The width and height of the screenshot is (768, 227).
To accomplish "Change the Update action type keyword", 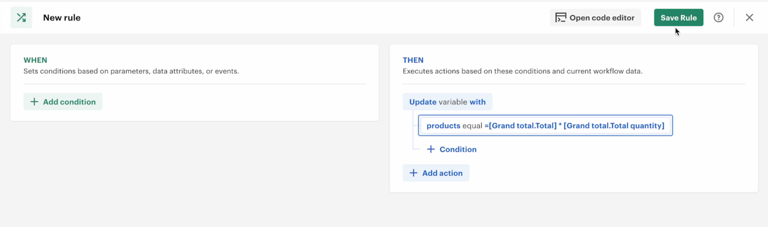I will tap(423, 102).
